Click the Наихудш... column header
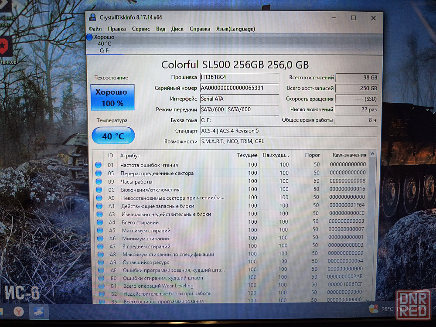Screen dimensions: 436x327 point(276,155)
